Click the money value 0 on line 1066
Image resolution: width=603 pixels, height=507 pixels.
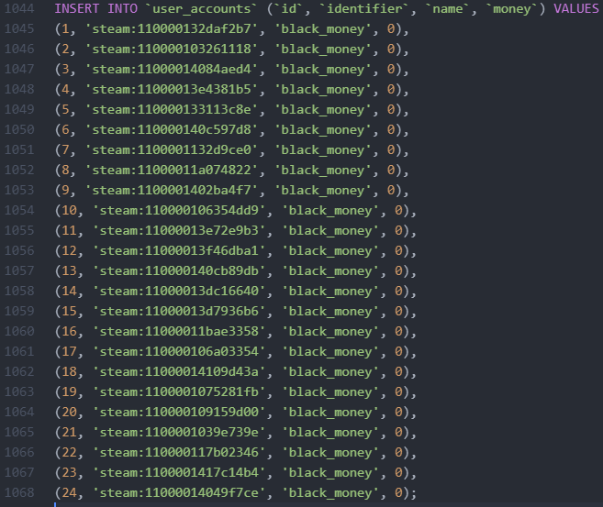(398, 452)
